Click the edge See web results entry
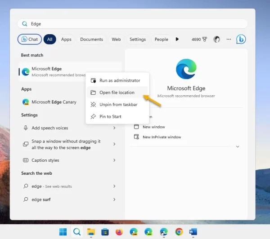Image resolution: width=270 pixels, height=239 pixels. tap(70, 186)
